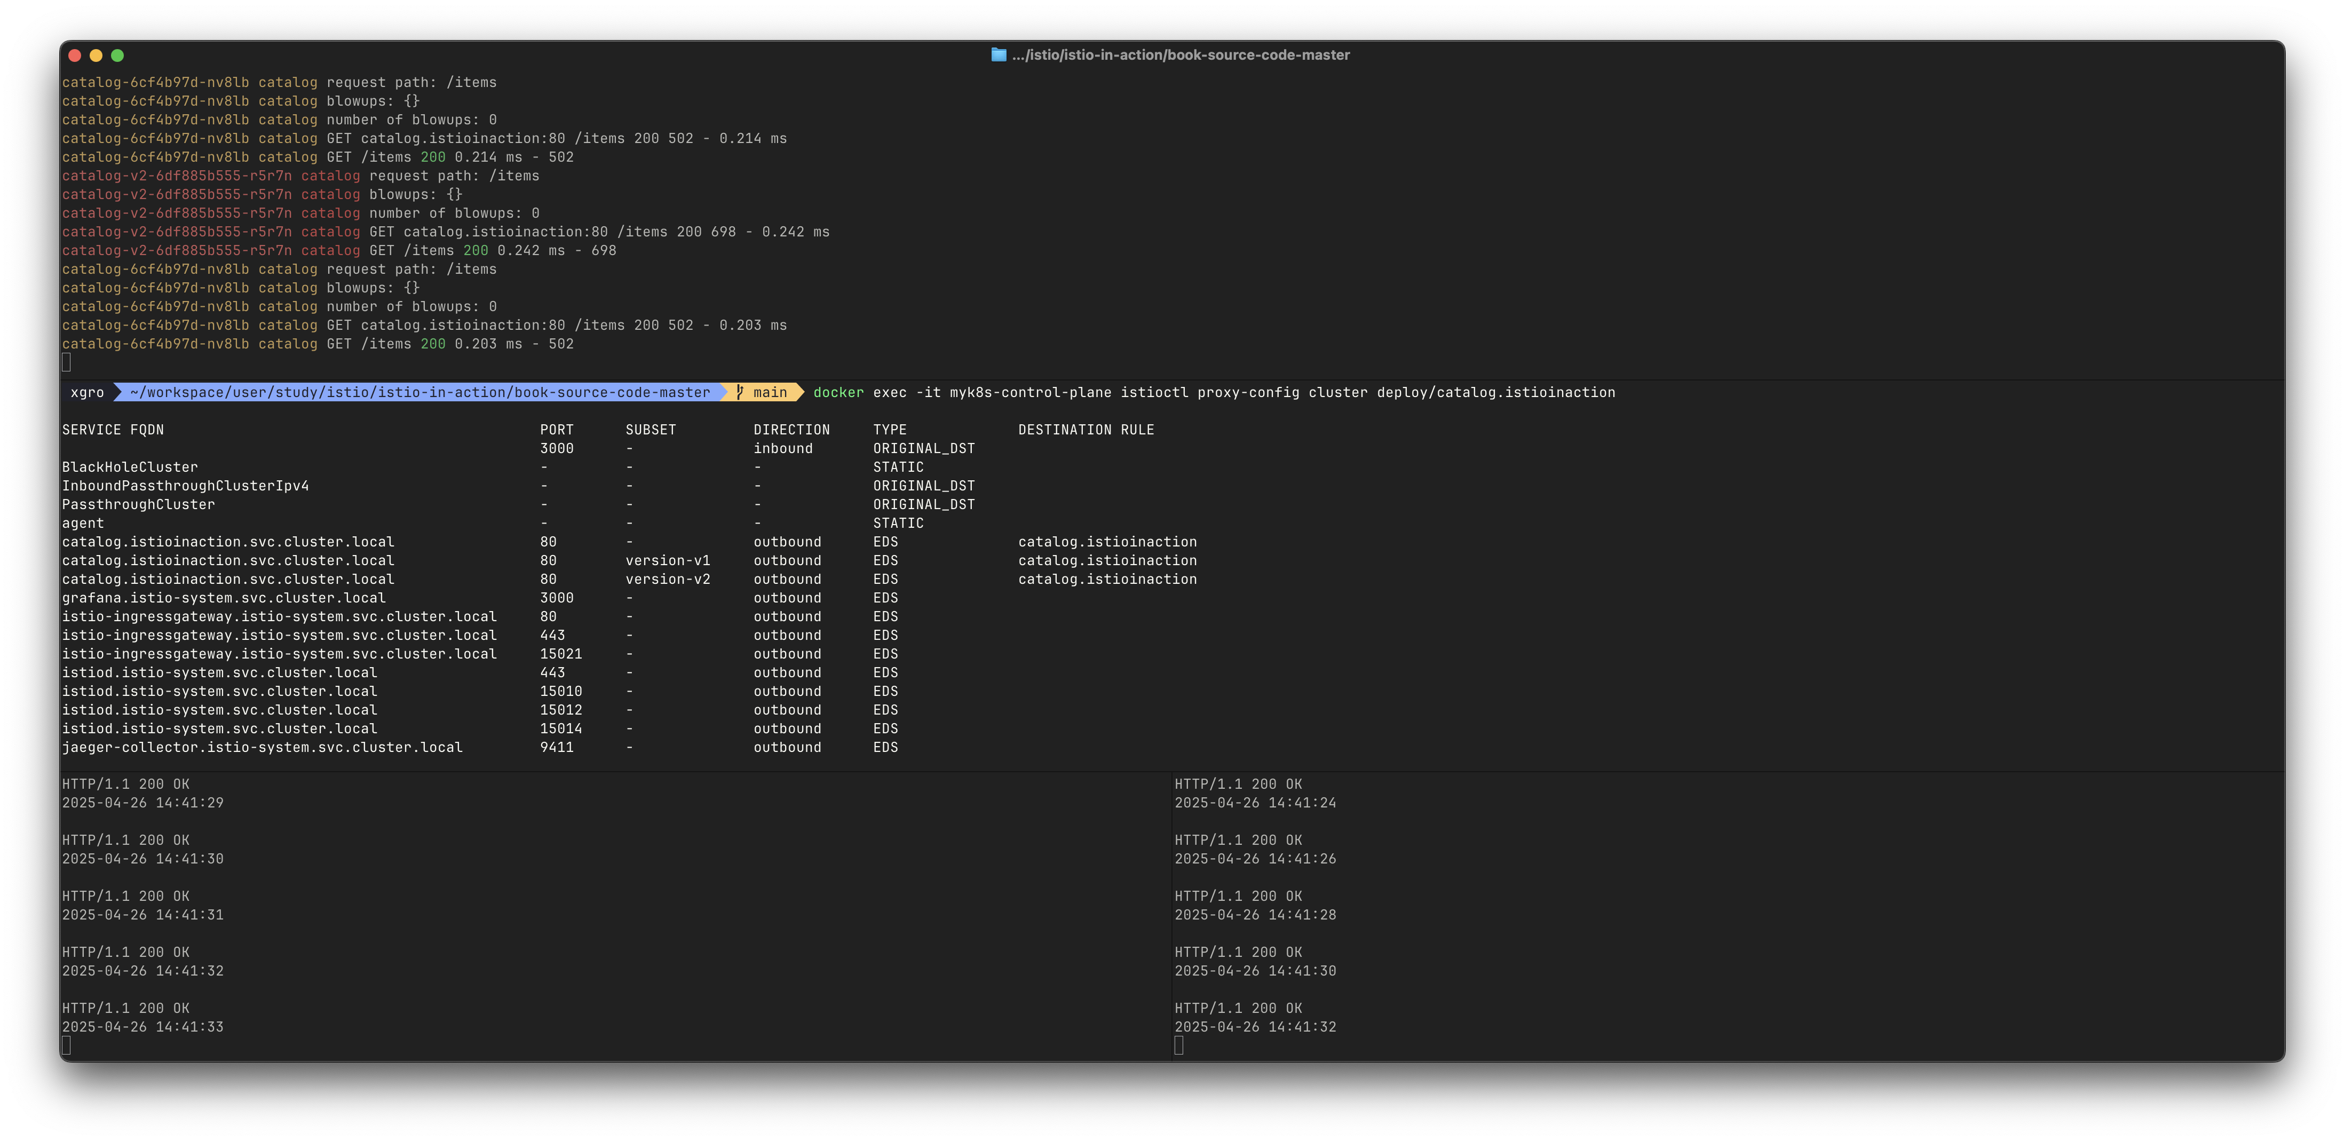Click port 15014 of istiod

pyautogui.click(x=561, y=728)
